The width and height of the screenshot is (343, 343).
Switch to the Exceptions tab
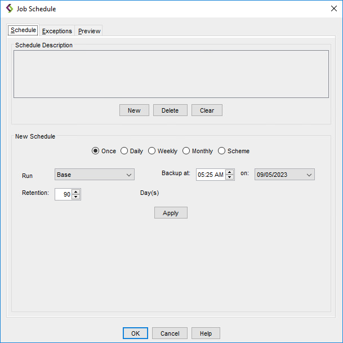click(57, 31)
